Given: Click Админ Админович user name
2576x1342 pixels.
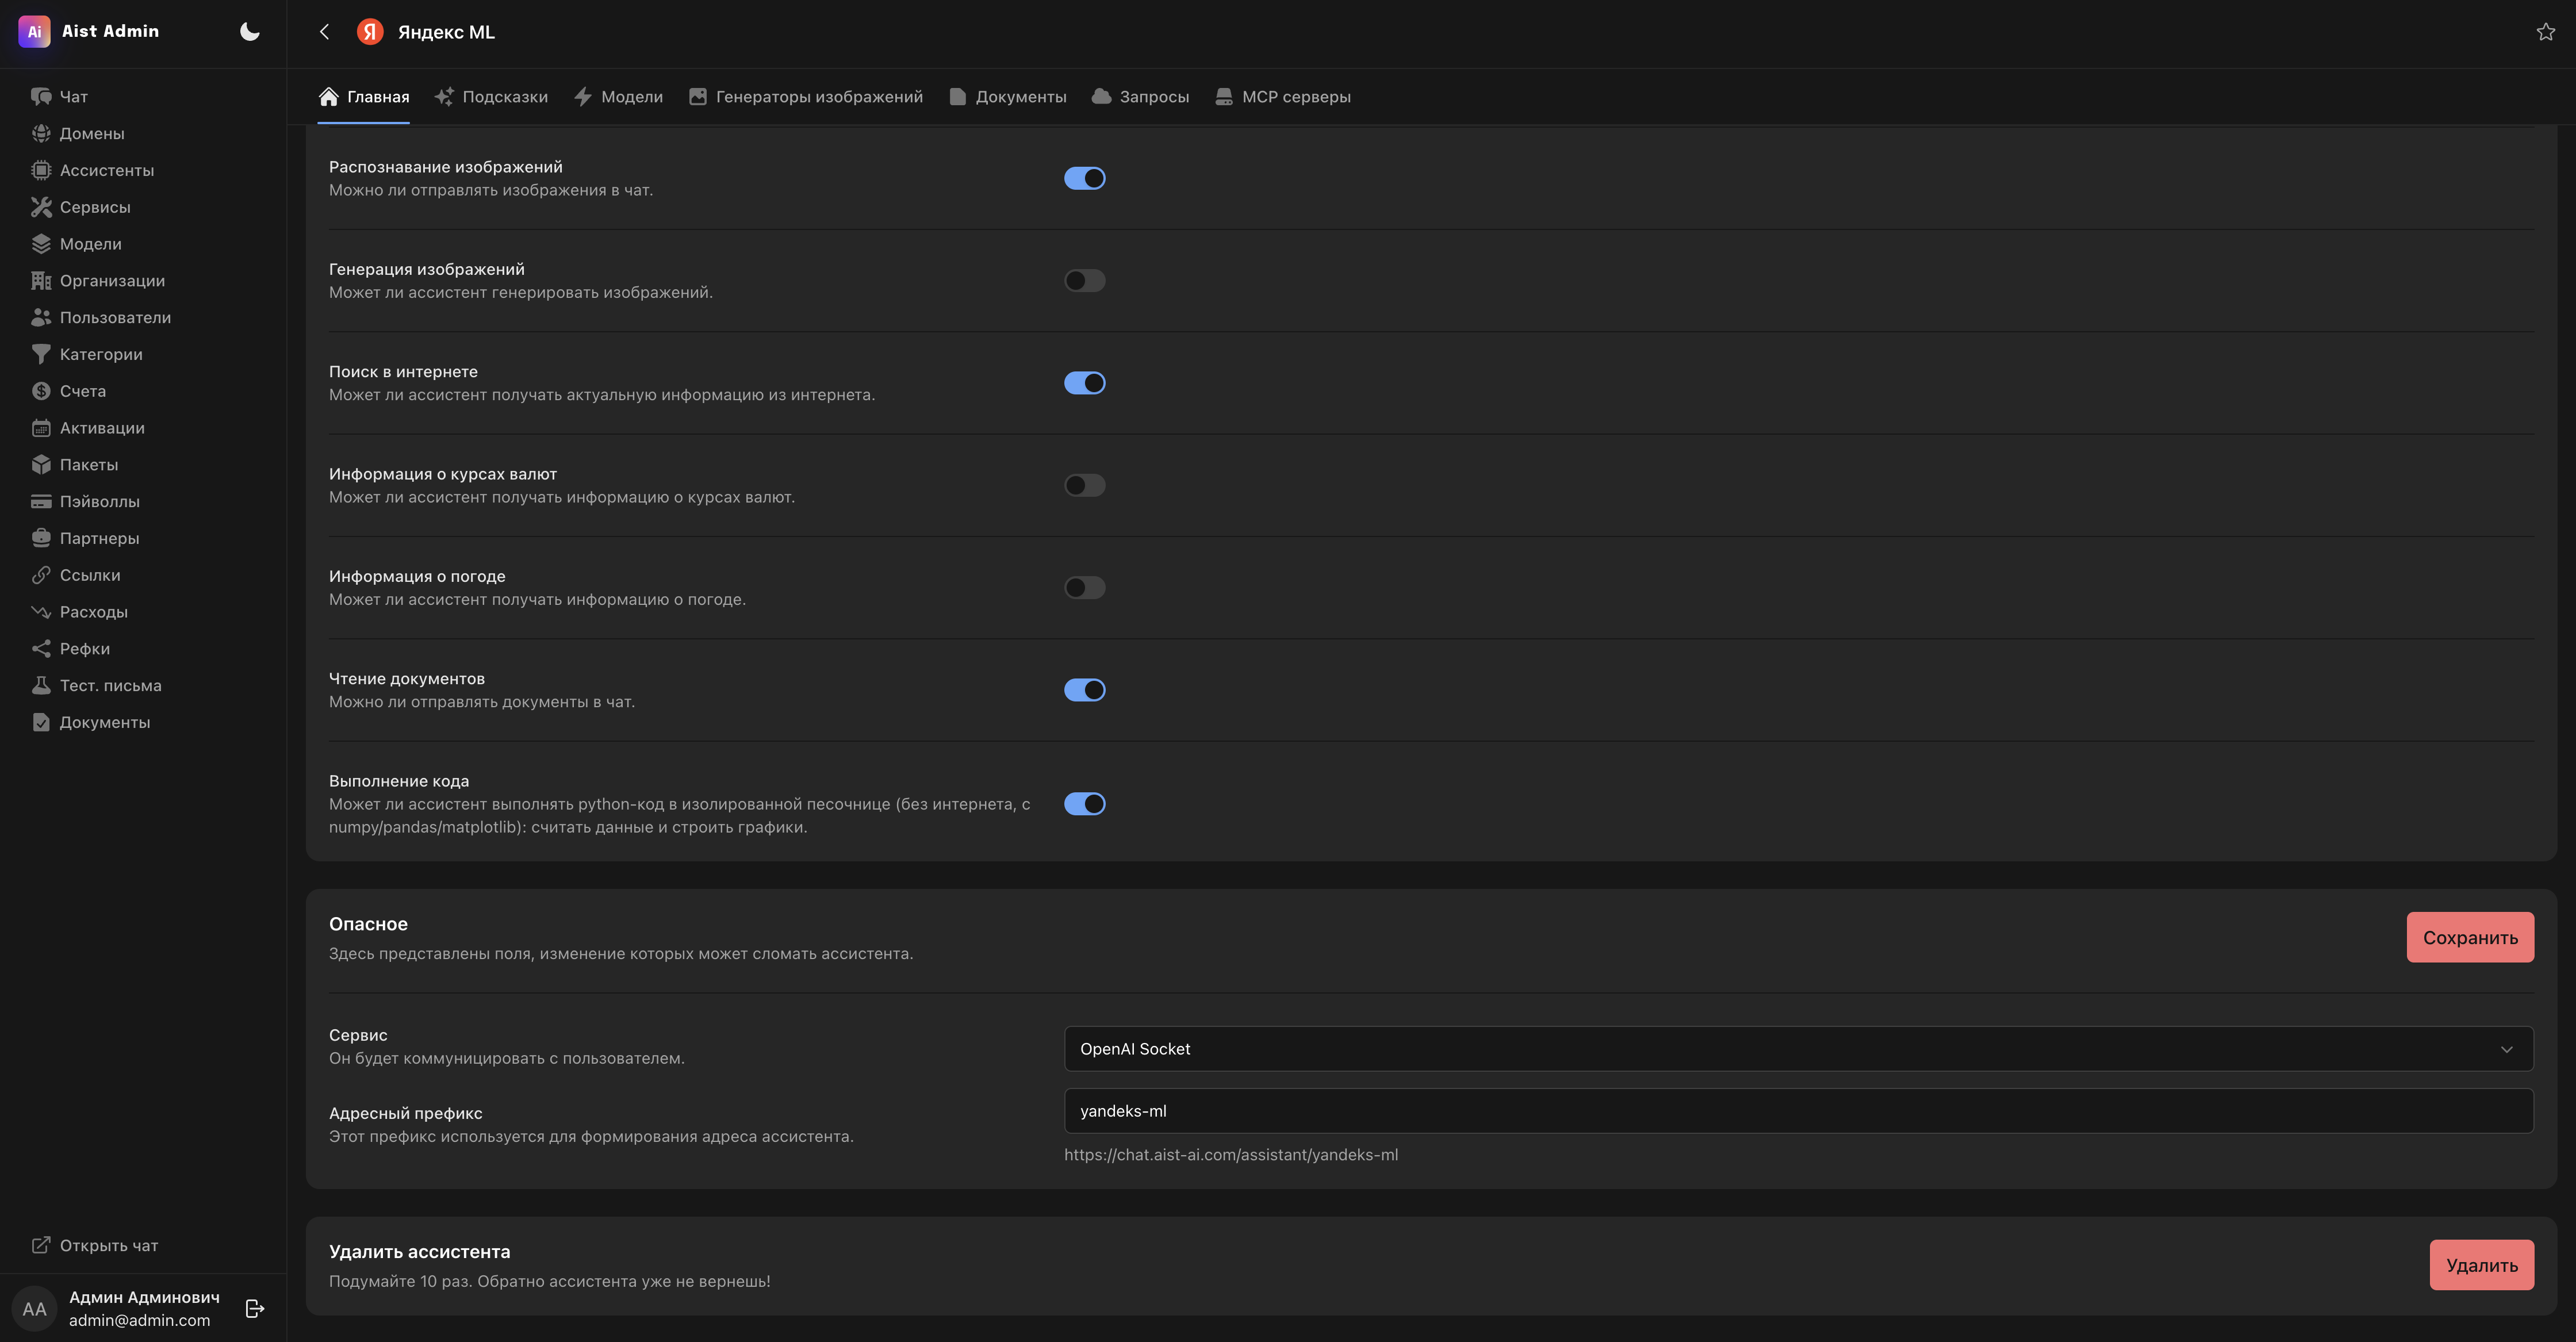Looking at the screenshot, I should coord(144,1297).
